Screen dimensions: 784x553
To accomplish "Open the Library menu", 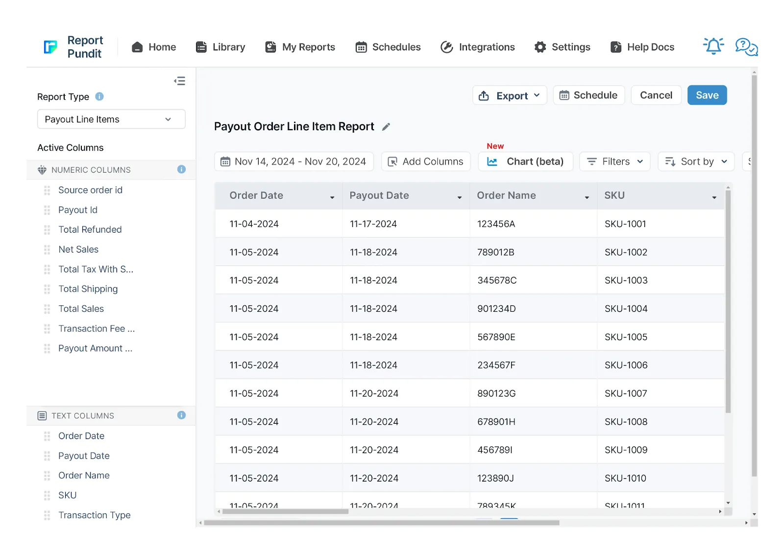I will pyautogui.click(x=220, y=47).
